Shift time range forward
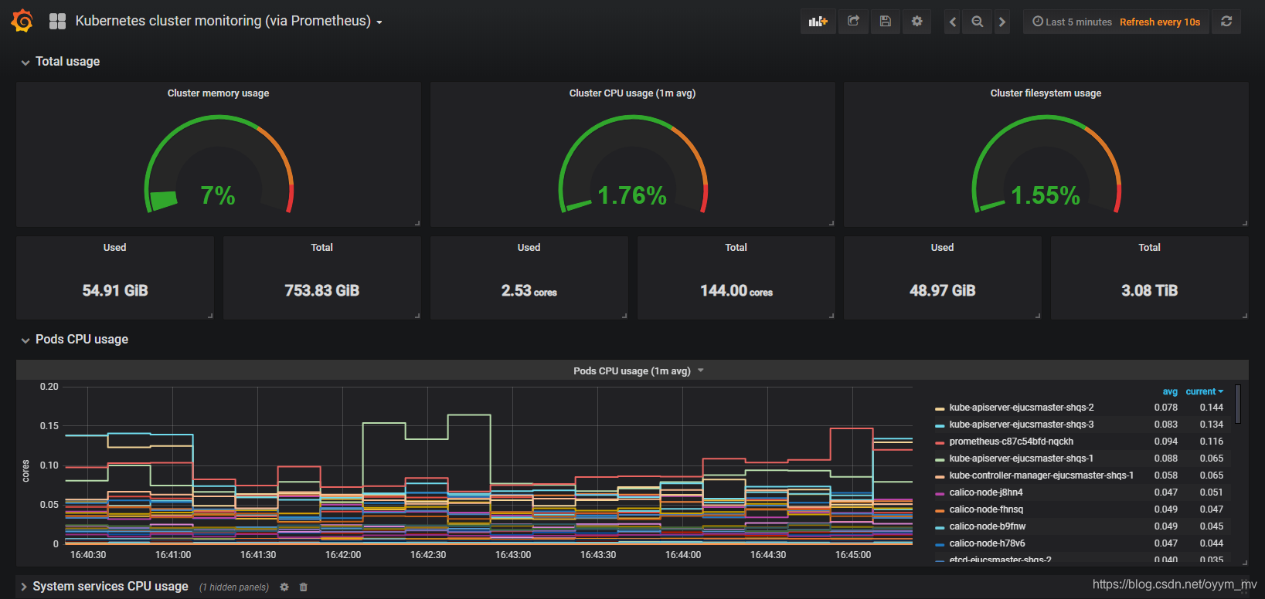Viewport: 1265px width, 599px height. pos(1002,22)
